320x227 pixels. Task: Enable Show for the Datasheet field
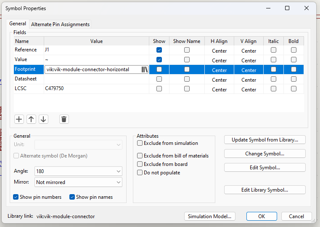(x=159, y=79)
